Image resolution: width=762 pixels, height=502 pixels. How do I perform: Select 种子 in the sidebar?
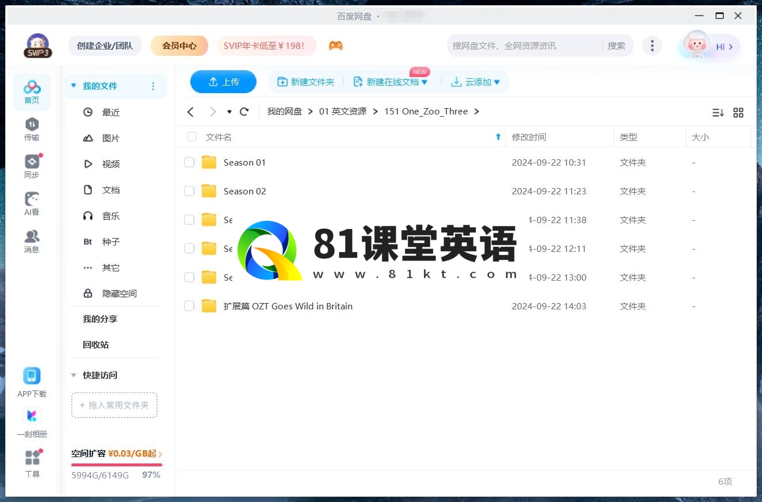[111, 242]
